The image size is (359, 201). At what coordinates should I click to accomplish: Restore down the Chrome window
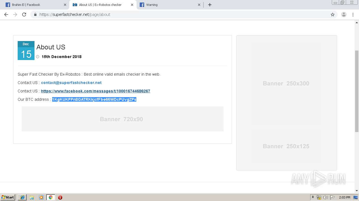point(342,3)
